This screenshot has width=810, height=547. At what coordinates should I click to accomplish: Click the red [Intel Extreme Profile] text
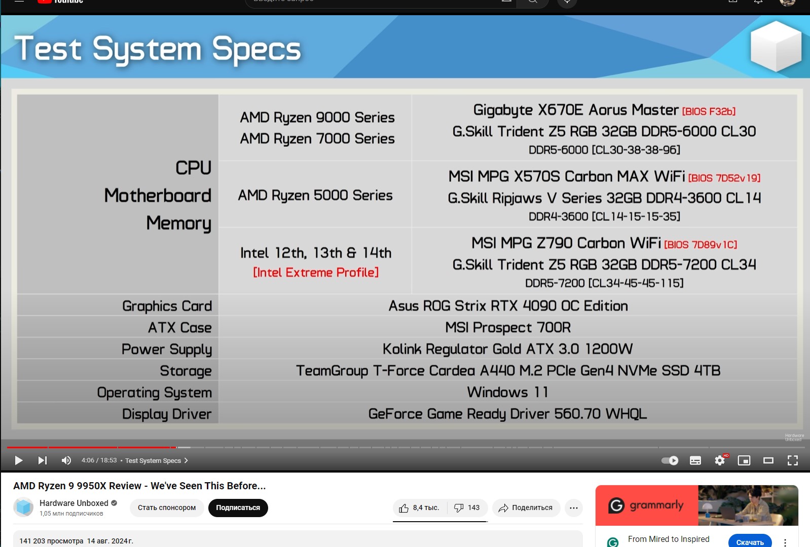coord(316,272)
